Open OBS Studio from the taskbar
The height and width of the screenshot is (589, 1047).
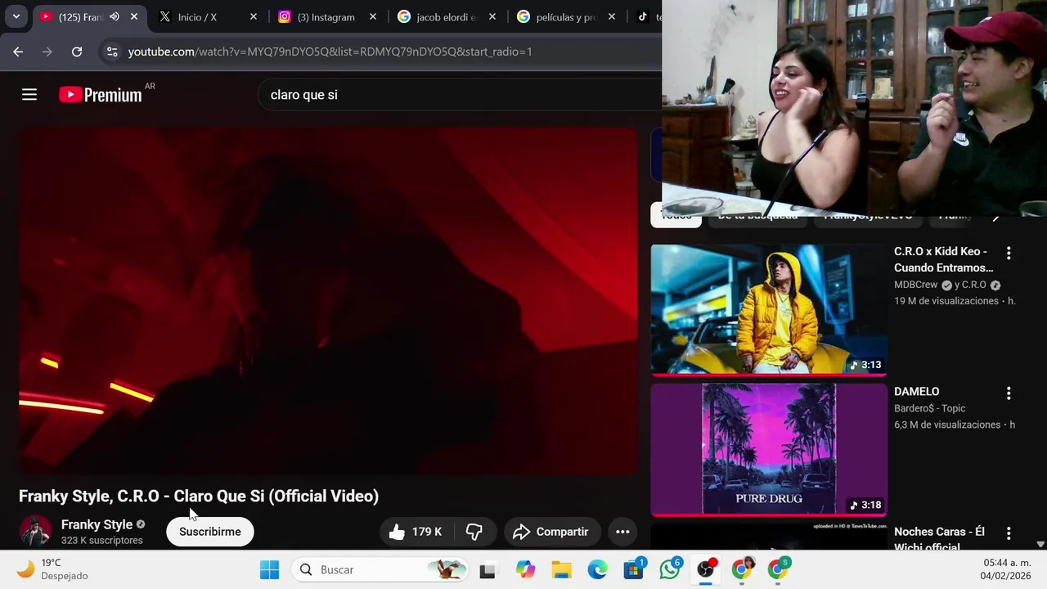(706, 569)
